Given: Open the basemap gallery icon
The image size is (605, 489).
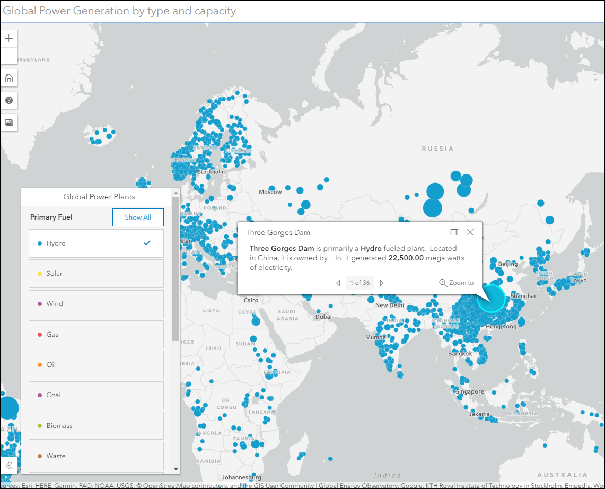Looking at the screenshot, I should pyautogui.click(x=9, y=123).
